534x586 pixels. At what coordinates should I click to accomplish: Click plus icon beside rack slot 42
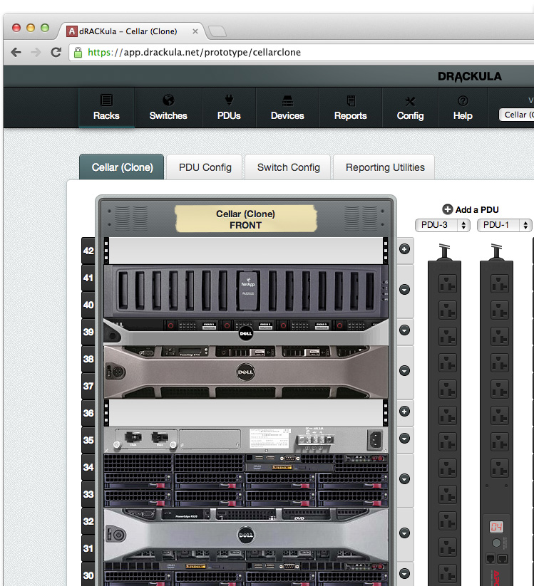pyautogui.click(x=405, y=249)
